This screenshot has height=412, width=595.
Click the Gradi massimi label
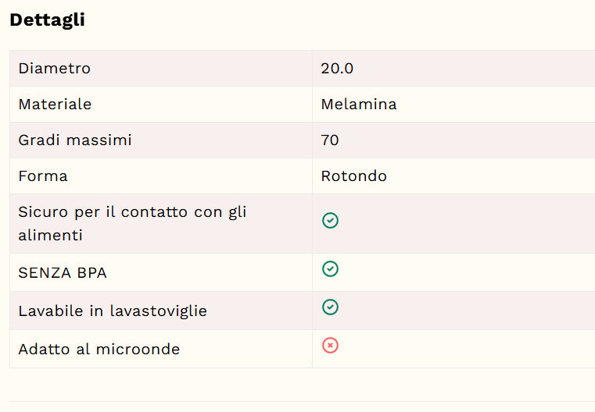pos(75,140)
